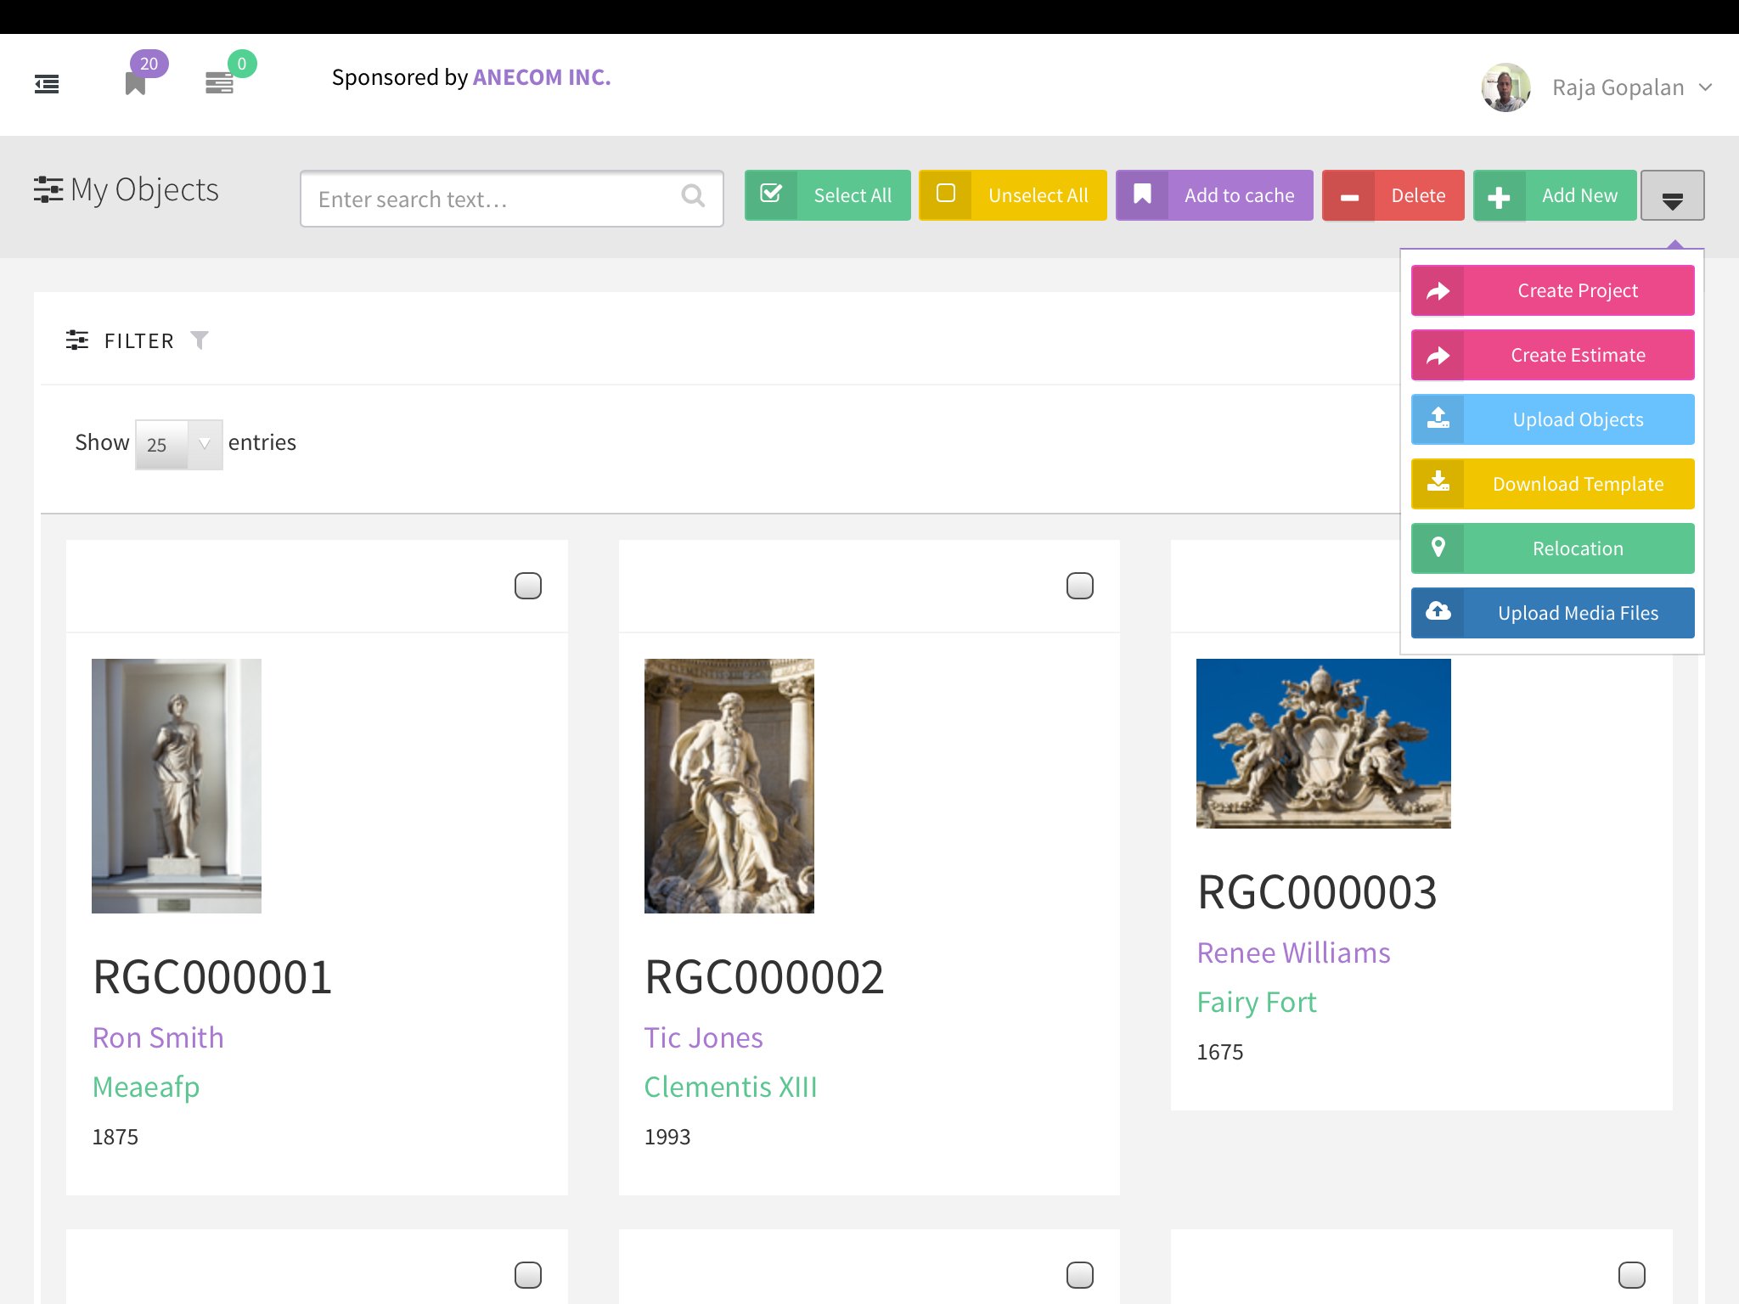Click the Unselect All button
1739x1304 pixels.
pyautogui.click(x=1012, y=195)
